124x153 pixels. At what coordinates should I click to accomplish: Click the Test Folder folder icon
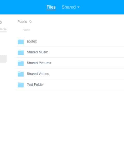pos(21,85)
